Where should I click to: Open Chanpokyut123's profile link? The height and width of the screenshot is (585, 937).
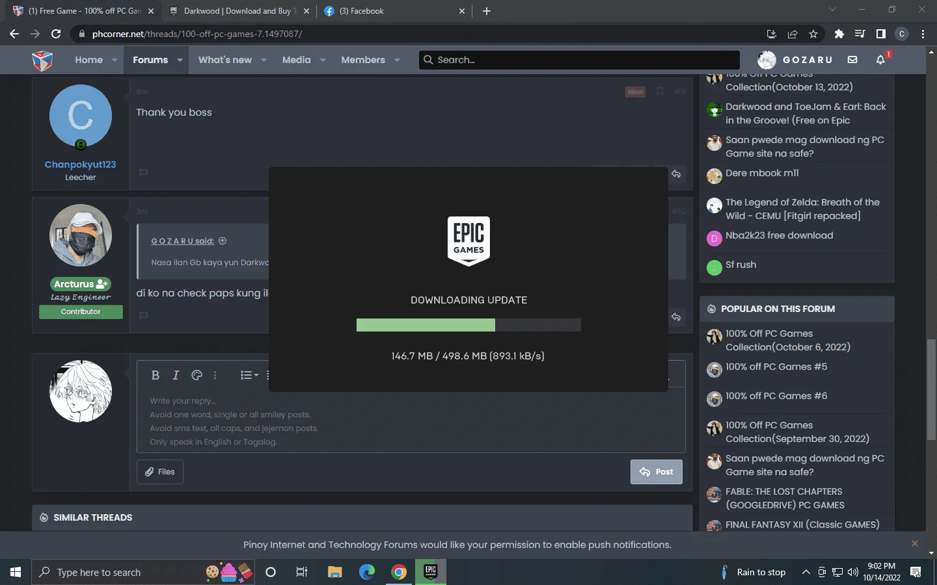(80, 164)
